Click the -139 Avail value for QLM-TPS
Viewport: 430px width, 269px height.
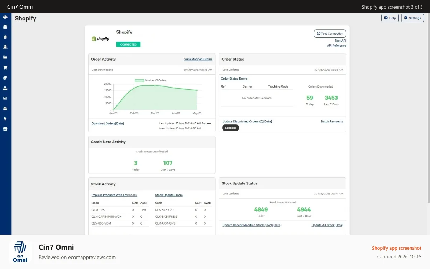pyautogui.click(x=143, y=210)
